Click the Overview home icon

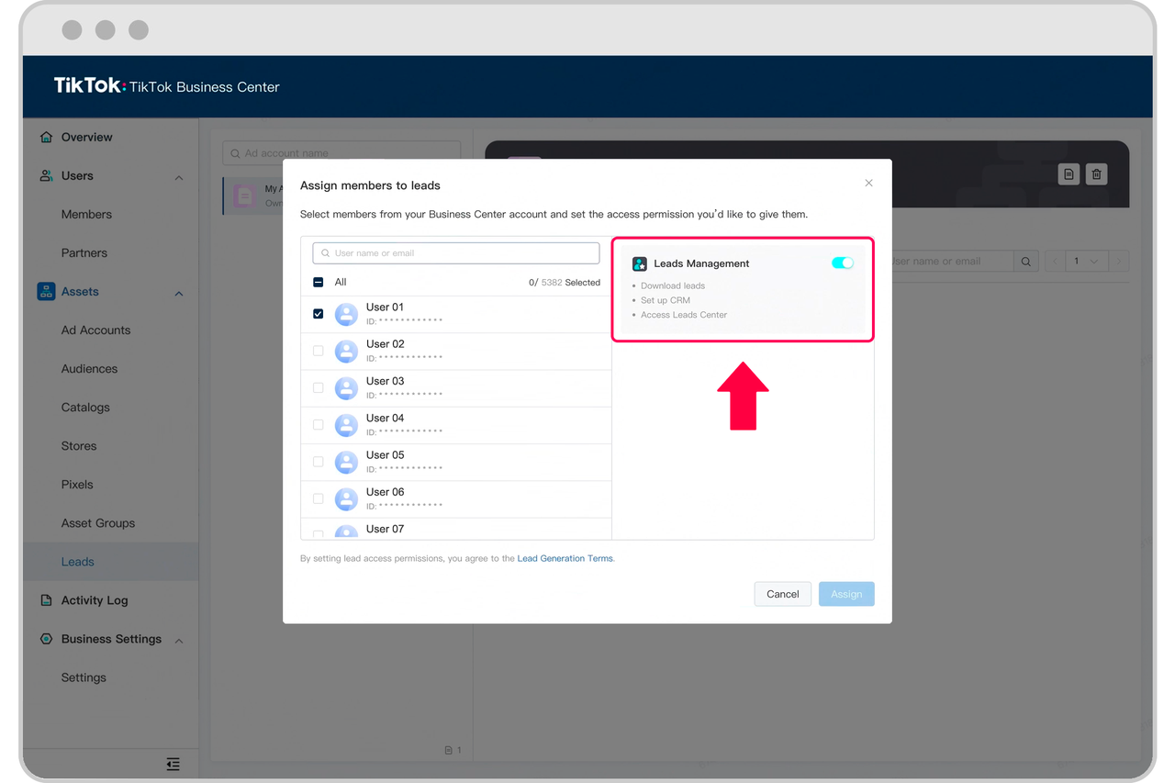click(46, 138)
